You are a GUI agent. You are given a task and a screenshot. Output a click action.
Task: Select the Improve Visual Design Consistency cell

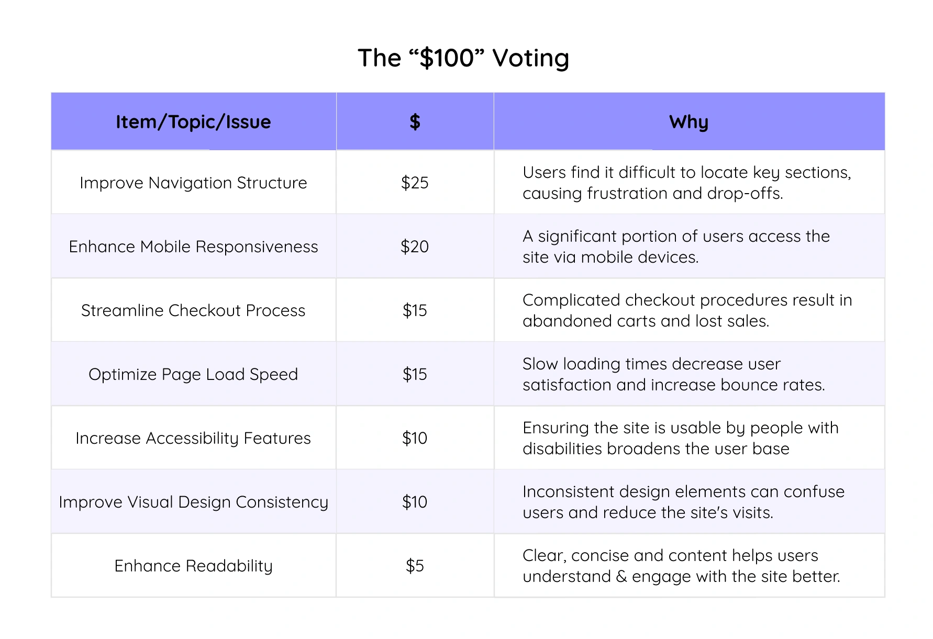click(193, 502)
